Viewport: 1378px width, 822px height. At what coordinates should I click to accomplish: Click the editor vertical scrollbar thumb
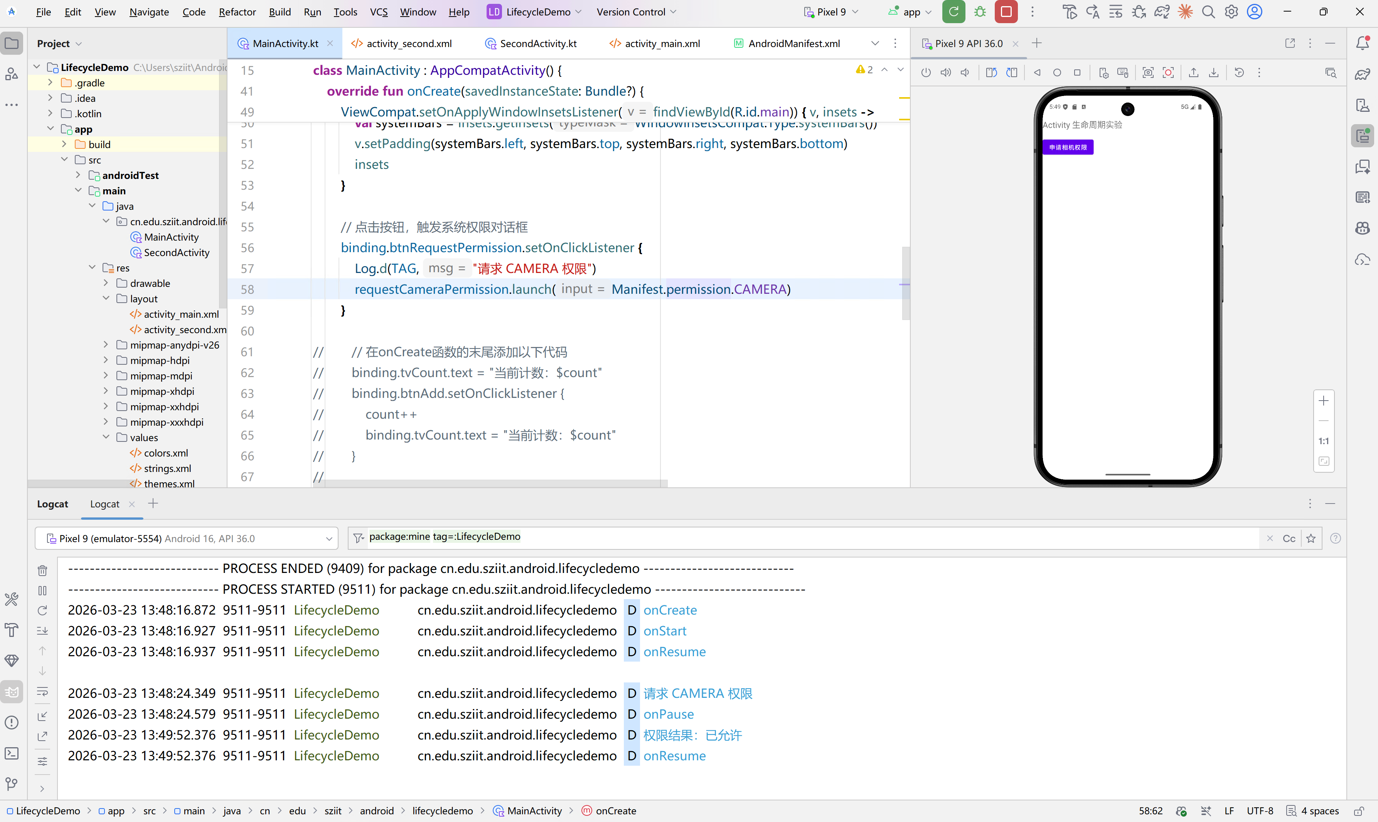[906, 283]
